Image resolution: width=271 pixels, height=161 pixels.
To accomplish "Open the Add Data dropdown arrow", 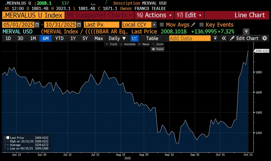I will click(x=215, y=38).
